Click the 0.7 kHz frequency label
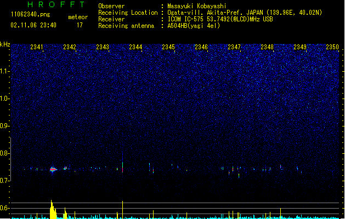The width and height of the screenshot is (345, 219). point(4,181)
